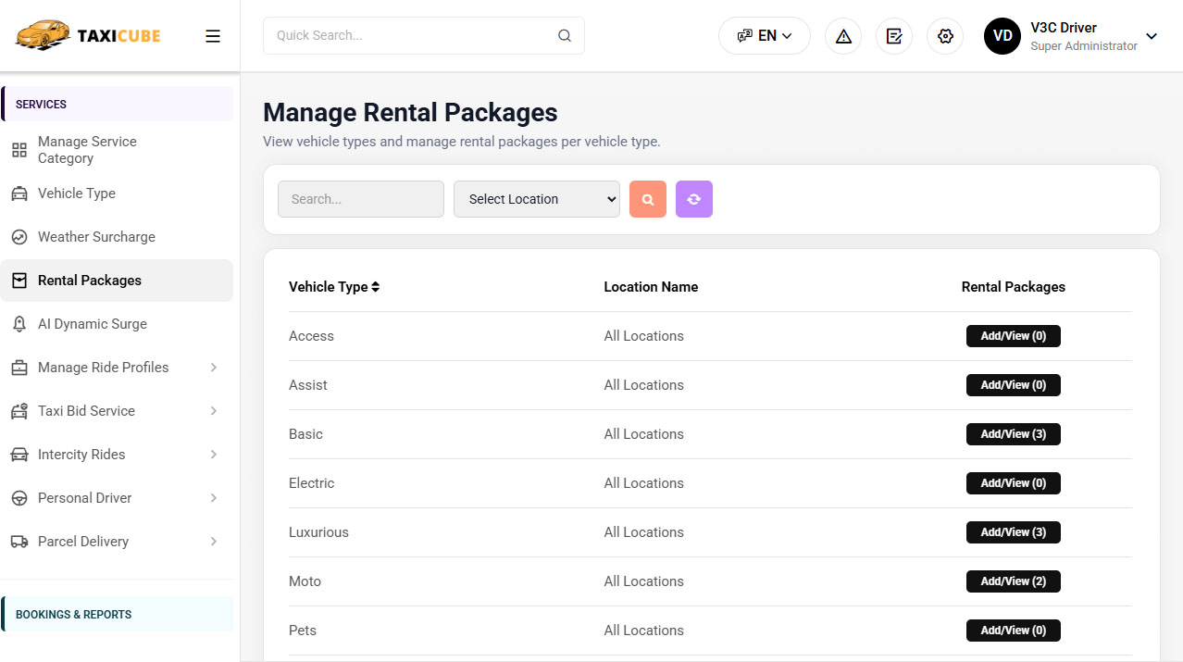
Task: Click the Access vehicle type cell
Action: coord(311,336)
